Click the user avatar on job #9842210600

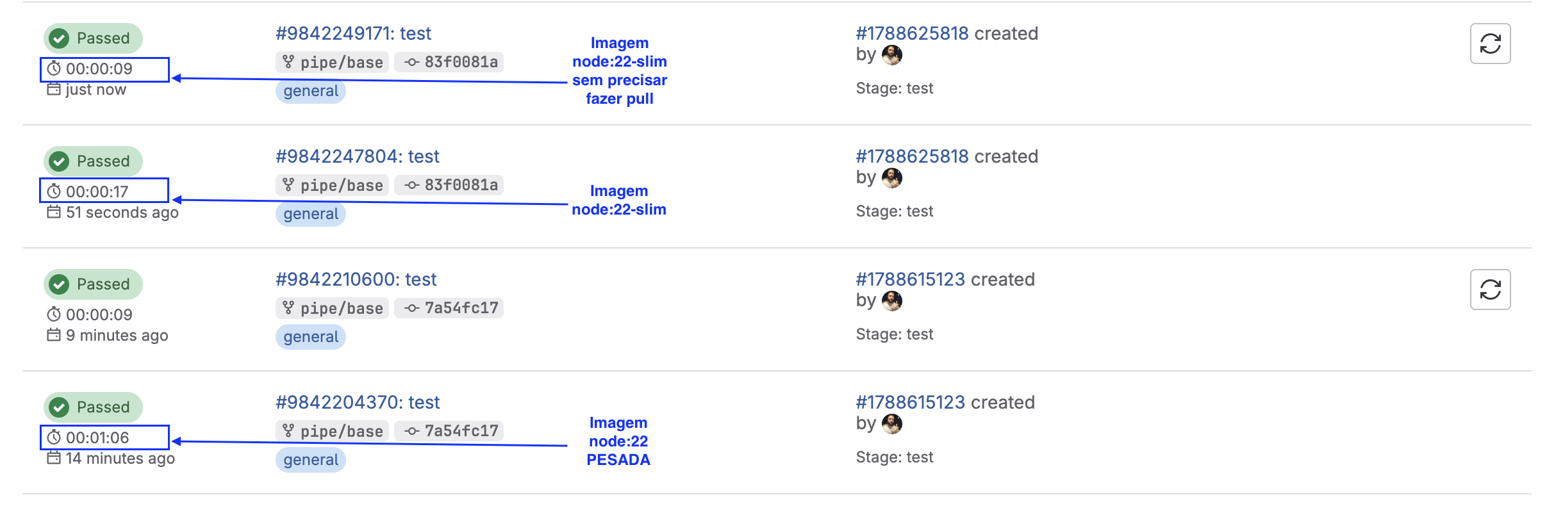coord(891,301)
